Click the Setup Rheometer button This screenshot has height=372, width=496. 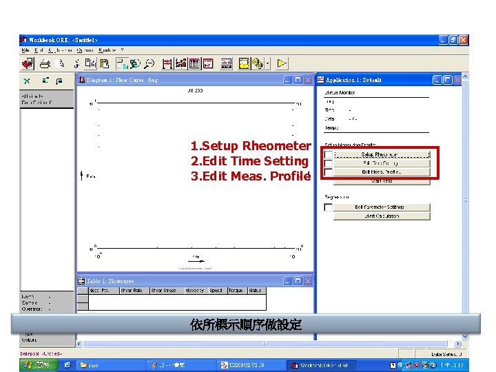pos(382,154)
